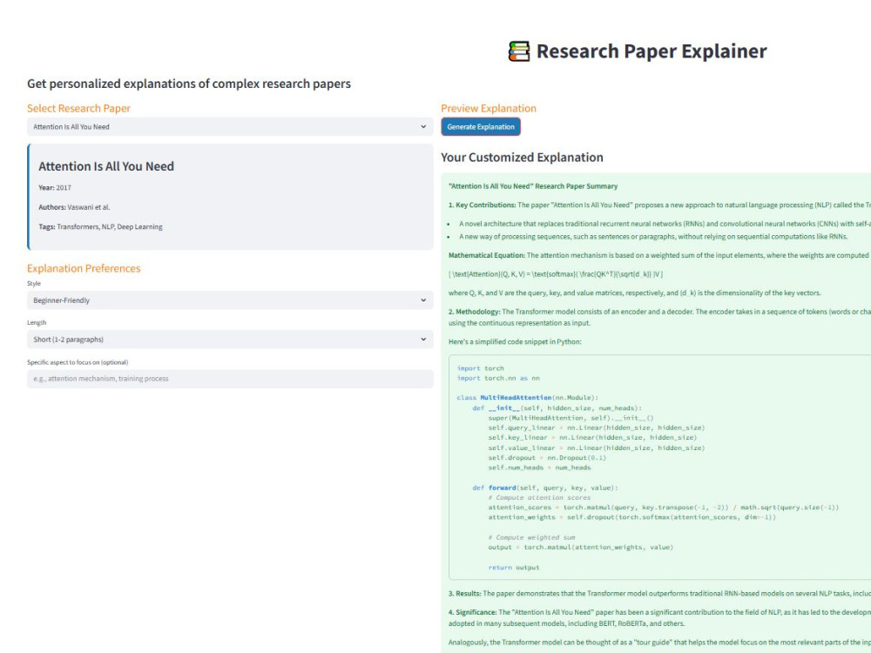The image size is (871, 653).
Task: Click the 2. Methodology paragraph
Action: click(x=659, y=317)
